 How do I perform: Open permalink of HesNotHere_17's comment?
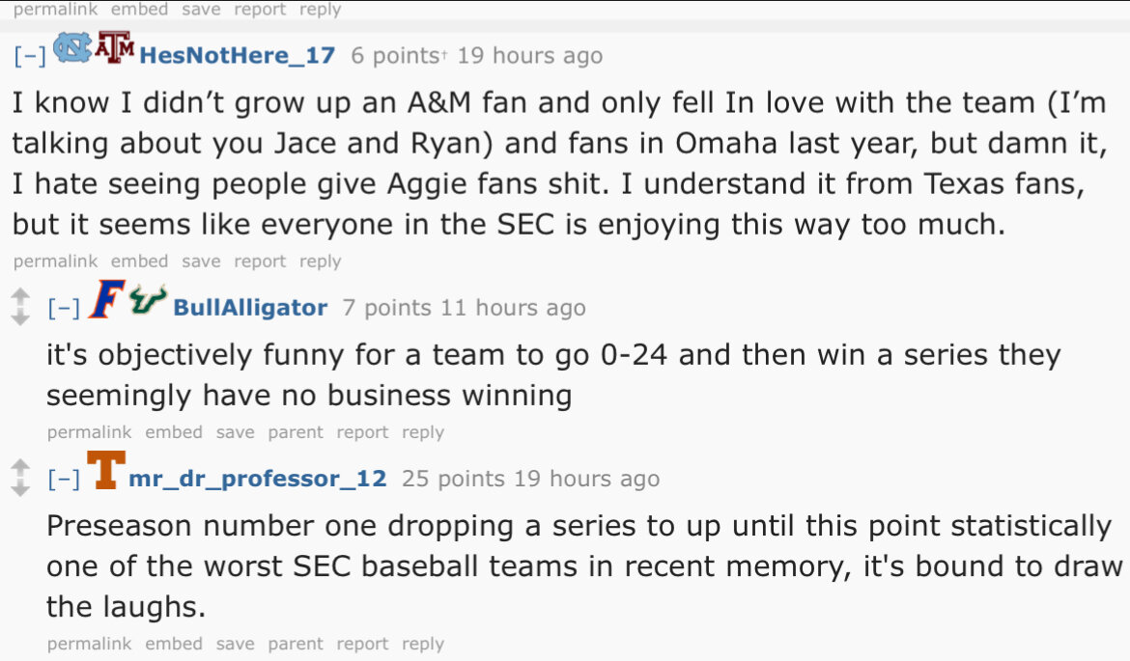55,262
